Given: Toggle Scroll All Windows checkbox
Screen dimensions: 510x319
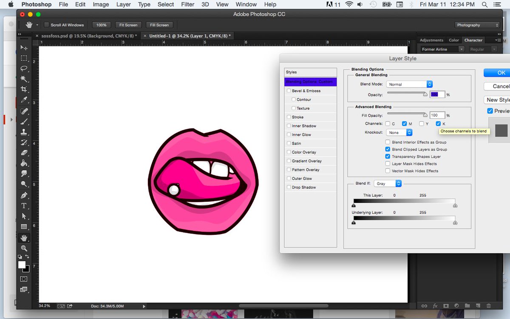Looking at the screenshot, I should click(47, 25).
